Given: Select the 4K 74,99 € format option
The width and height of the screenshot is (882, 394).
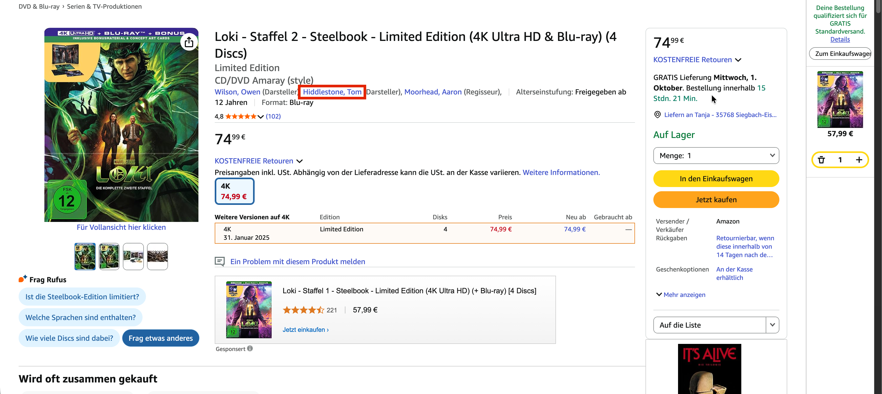Looking at the screenshot, I should [234, 191].
